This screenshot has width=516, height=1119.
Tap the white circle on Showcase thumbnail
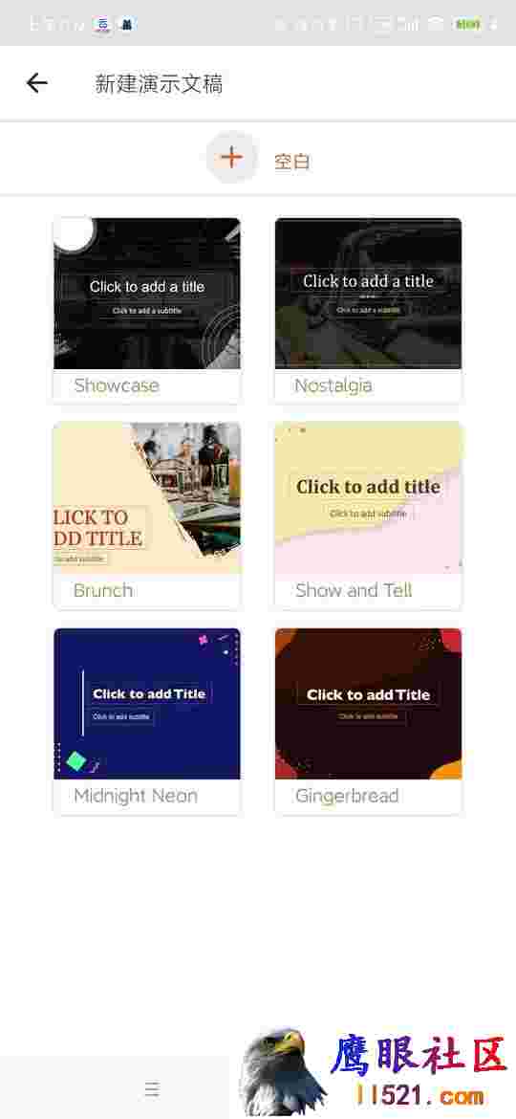[74, 233]
